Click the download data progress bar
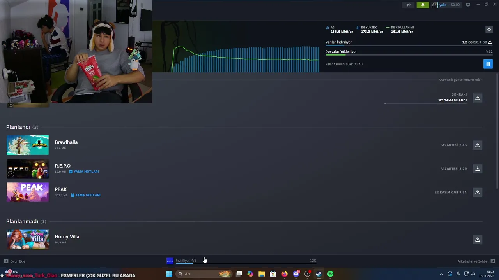This screenshot has width=499, height=280. [x=409, y=46]
